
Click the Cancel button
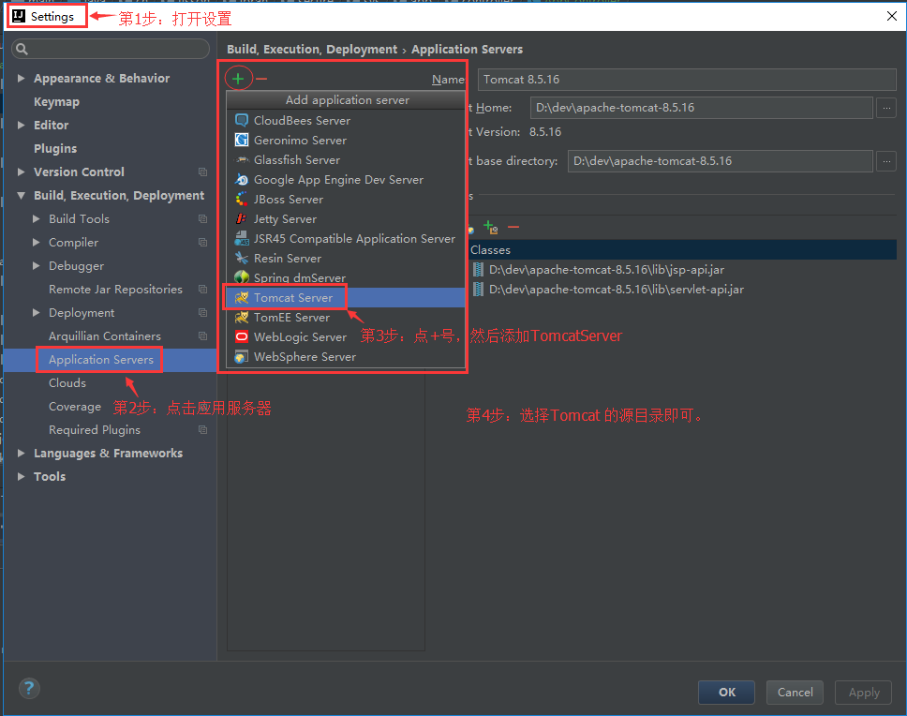795,693
